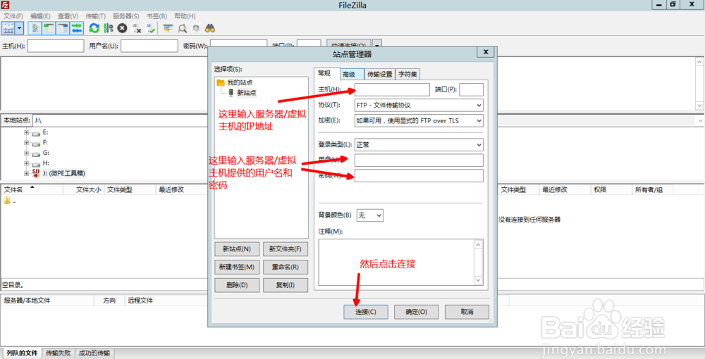
Task: Open the Site Manager icon's dropdown arrow
Action: (x=19, y=28)
